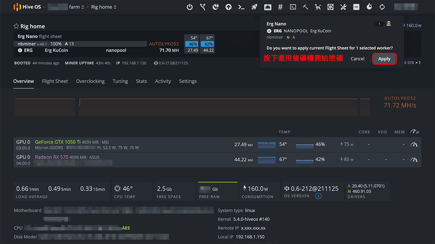Click Cancel in the Flight Sheet dialog
The image size is (435, 244).
(x=358, y=59)
